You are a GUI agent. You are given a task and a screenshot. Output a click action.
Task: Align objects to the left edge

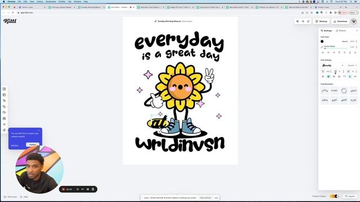pyautogui.click(x=323, y=53)
